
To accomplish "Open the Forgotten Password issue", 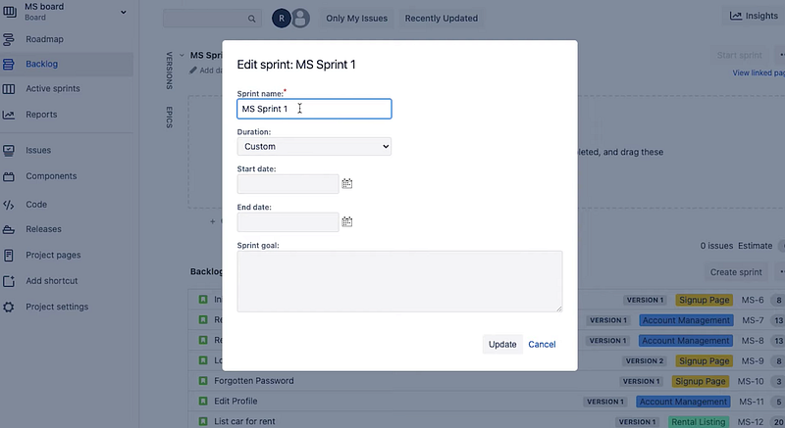I will point(254,381).
